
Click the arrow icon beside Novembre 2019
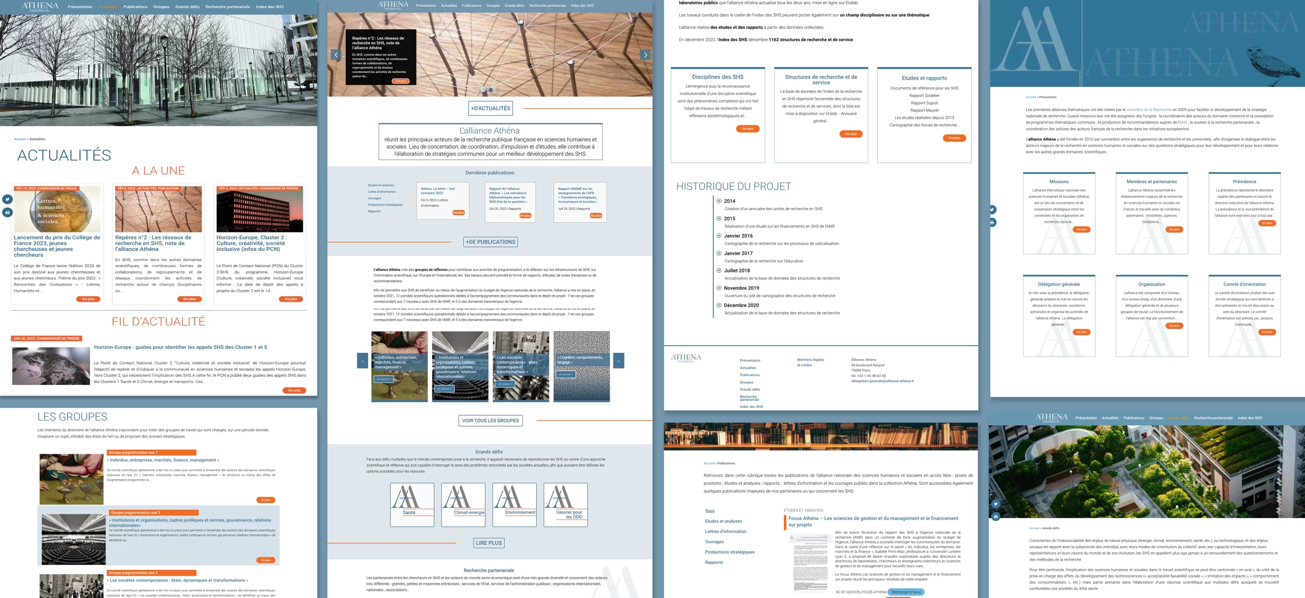pyautogui.click(x=719, y=288)
